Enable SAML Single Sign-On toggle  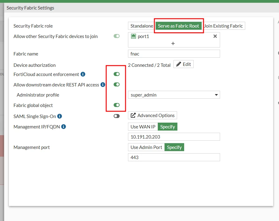[117, 116]
